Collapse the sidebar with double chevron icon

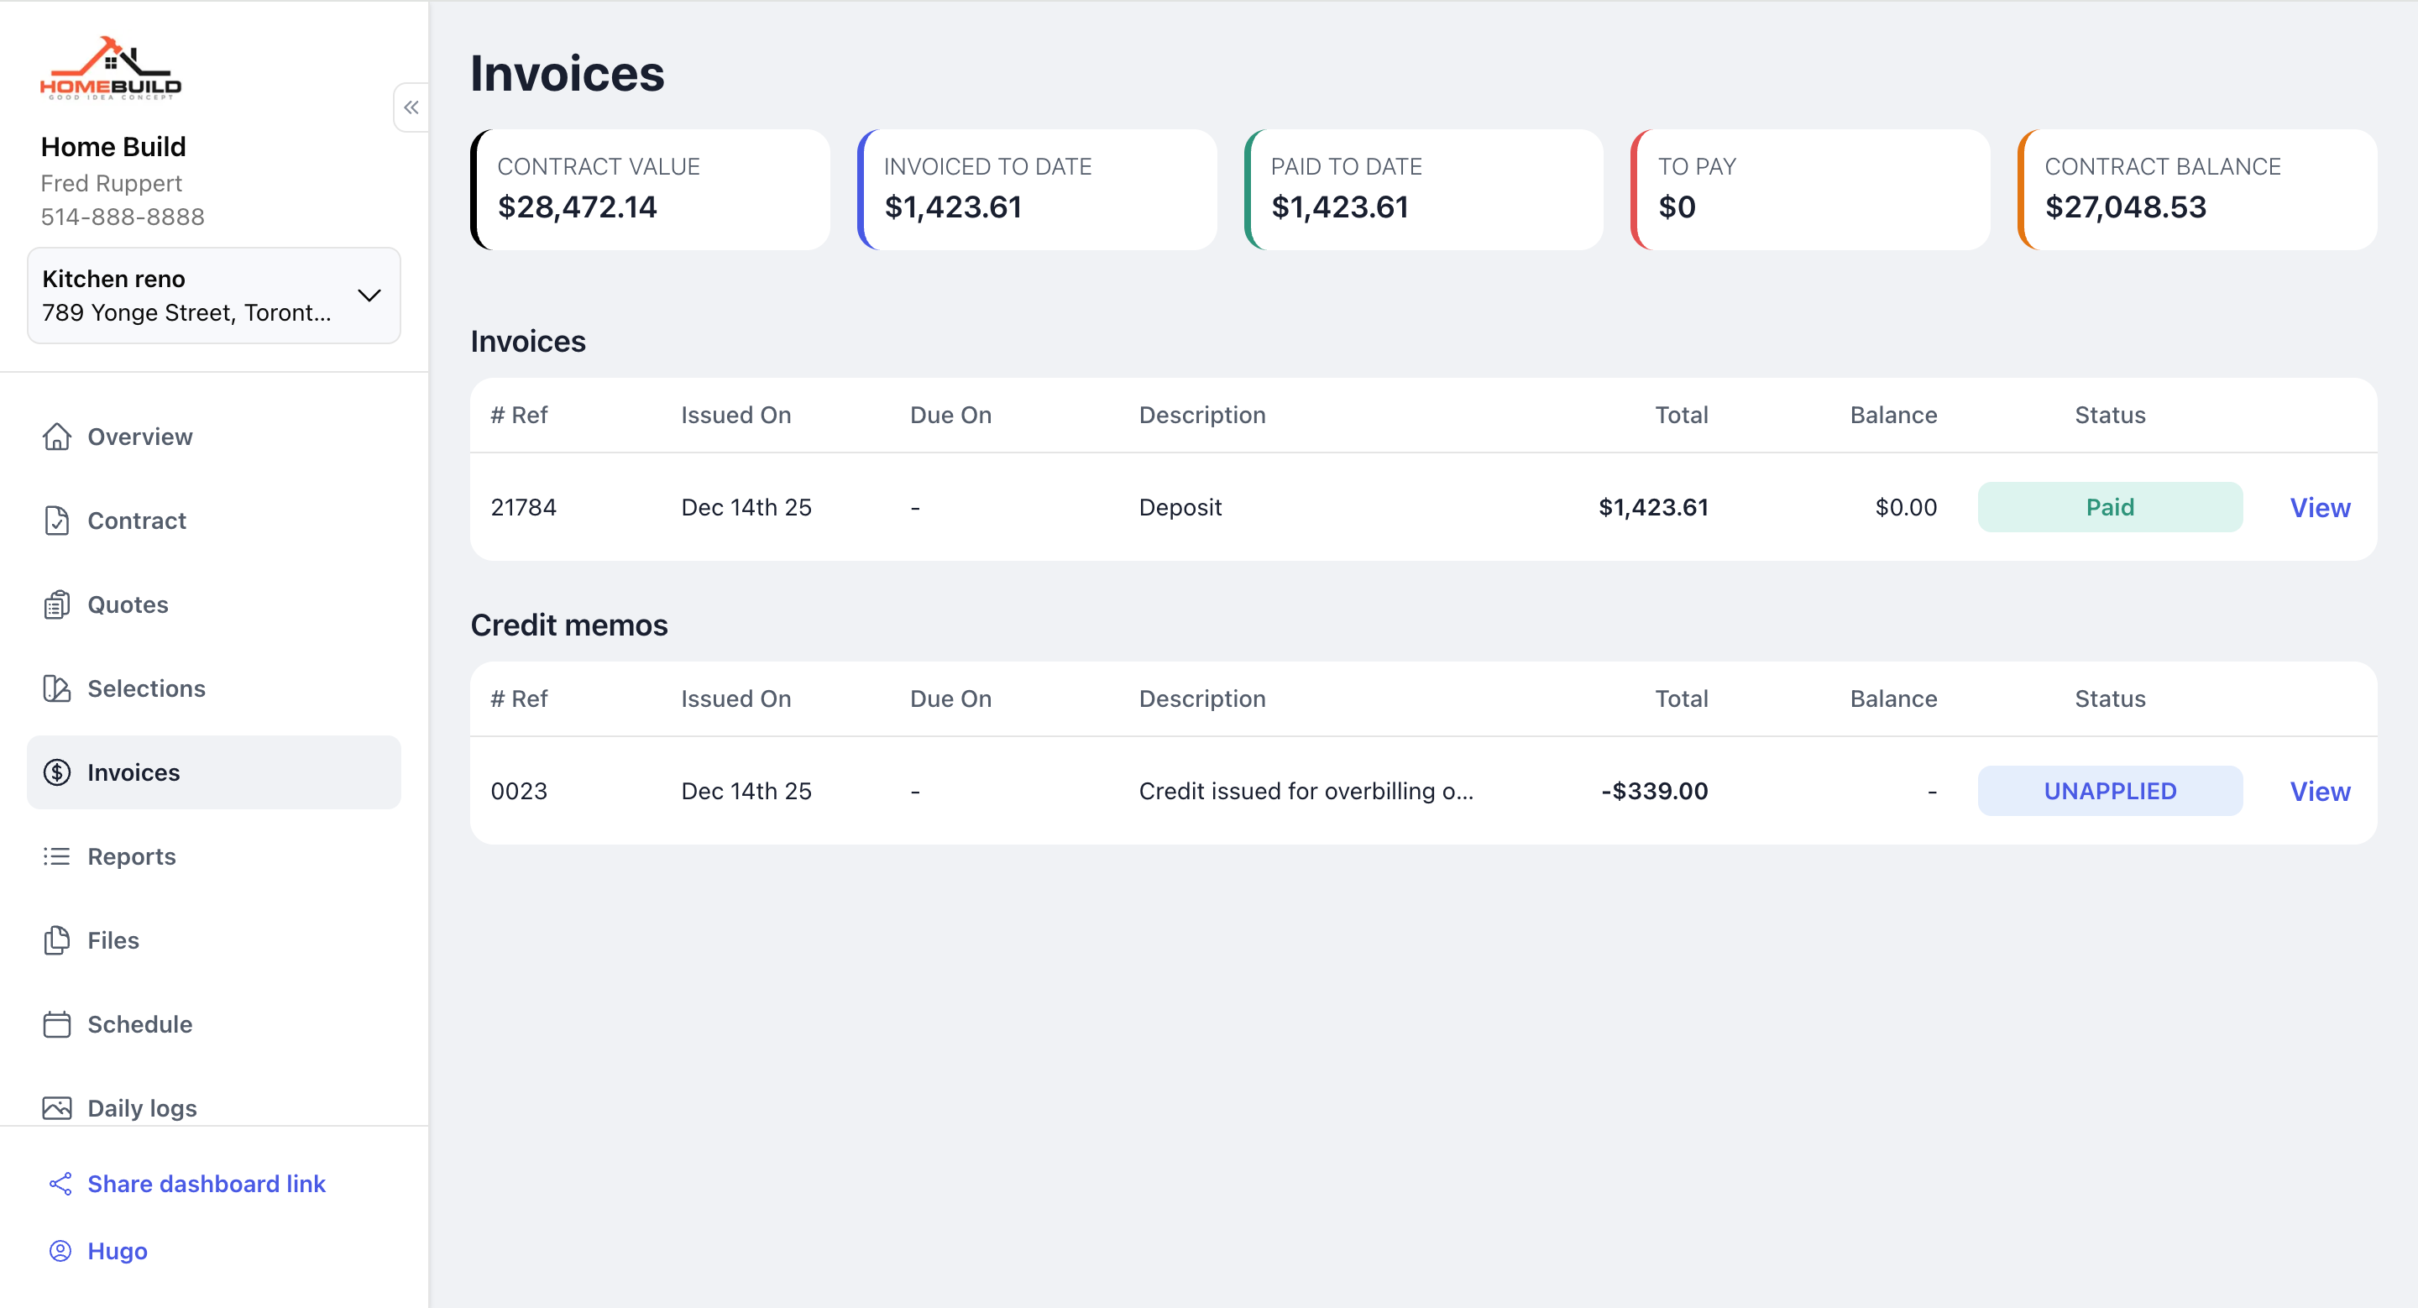pos(411,107)
